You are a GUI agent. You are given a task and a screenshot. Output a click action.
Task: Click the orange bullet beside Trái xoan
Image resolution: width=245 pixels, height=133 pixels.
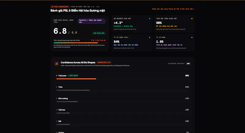57,76
